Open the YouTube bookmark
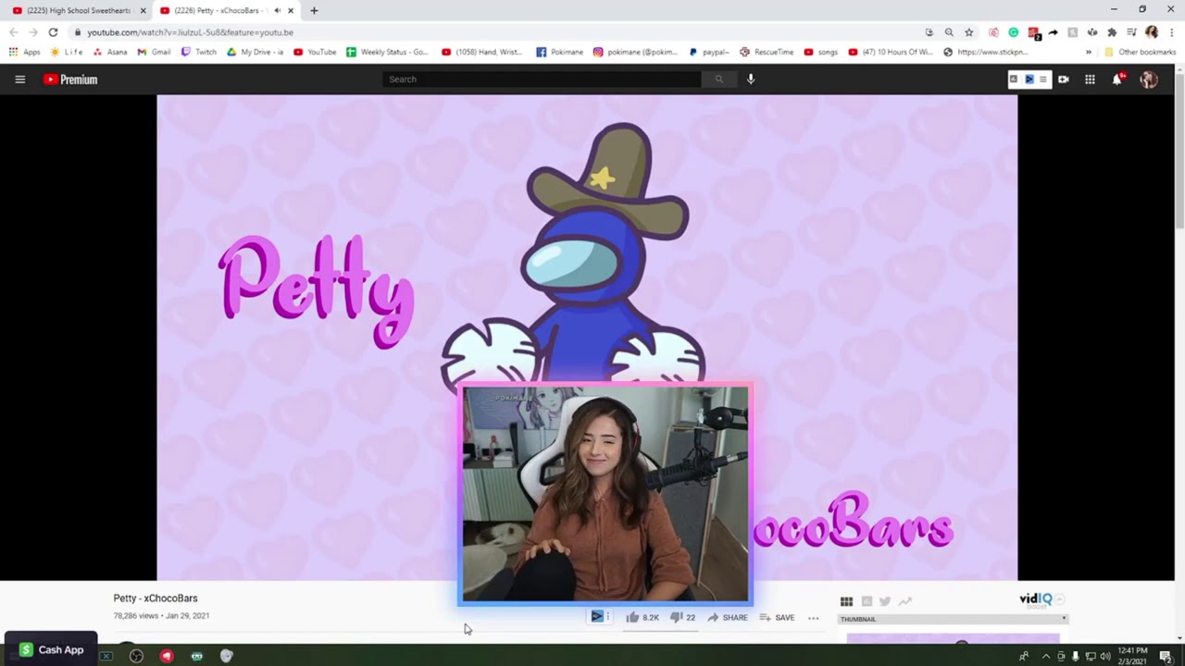Screen dimensions: 1185x666 [x=315, y=52]
